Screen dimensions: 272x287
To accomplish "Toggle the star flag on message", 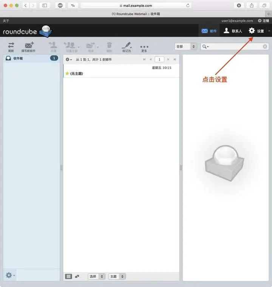I will (x=67, y=73).
